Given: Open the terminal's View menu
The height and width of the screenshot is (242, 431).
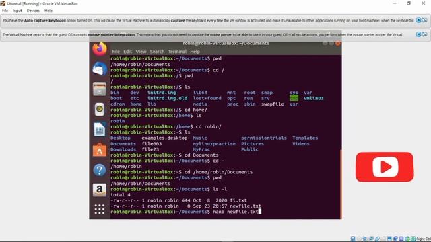Looking at the screenshot, I should [141, 52].
